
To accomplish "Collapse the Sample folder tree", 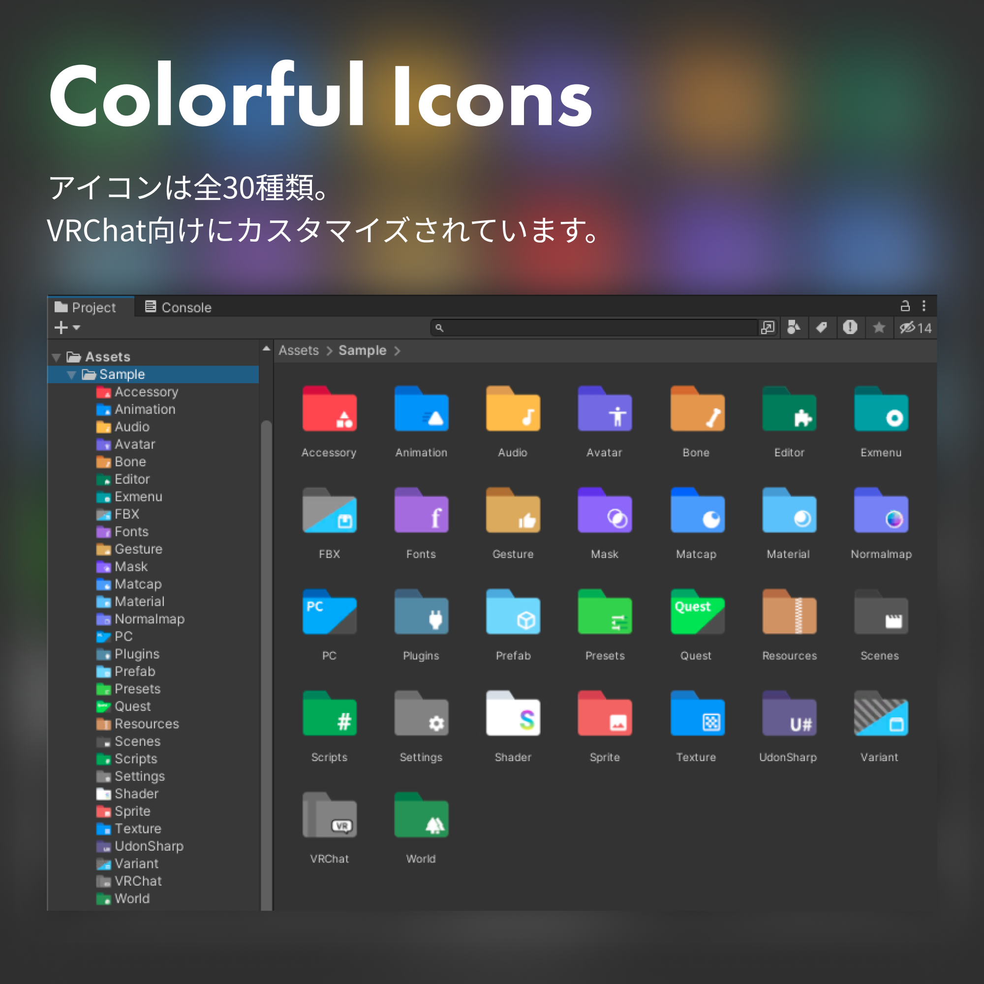I will 71,374.
